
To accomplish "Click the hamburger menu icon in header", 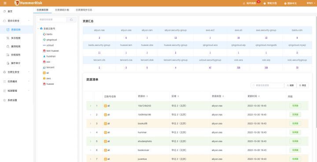I will click(x=5, y=3).
